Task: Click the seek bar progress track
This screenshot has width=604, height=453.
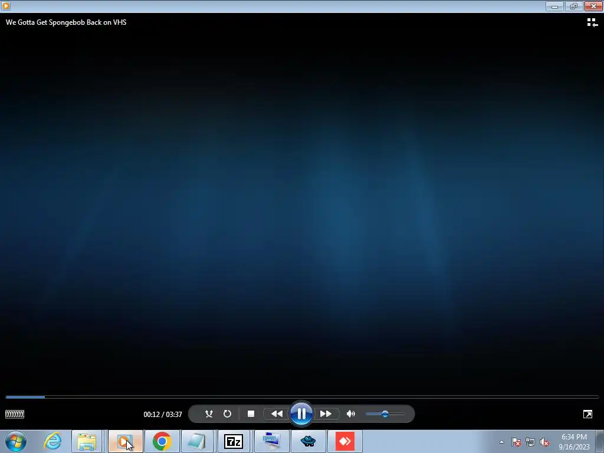Action: tap(302, 397)
